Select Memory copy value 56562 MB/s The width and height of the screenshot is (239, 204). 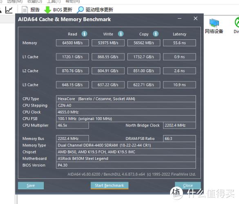[x=144, y=43]
